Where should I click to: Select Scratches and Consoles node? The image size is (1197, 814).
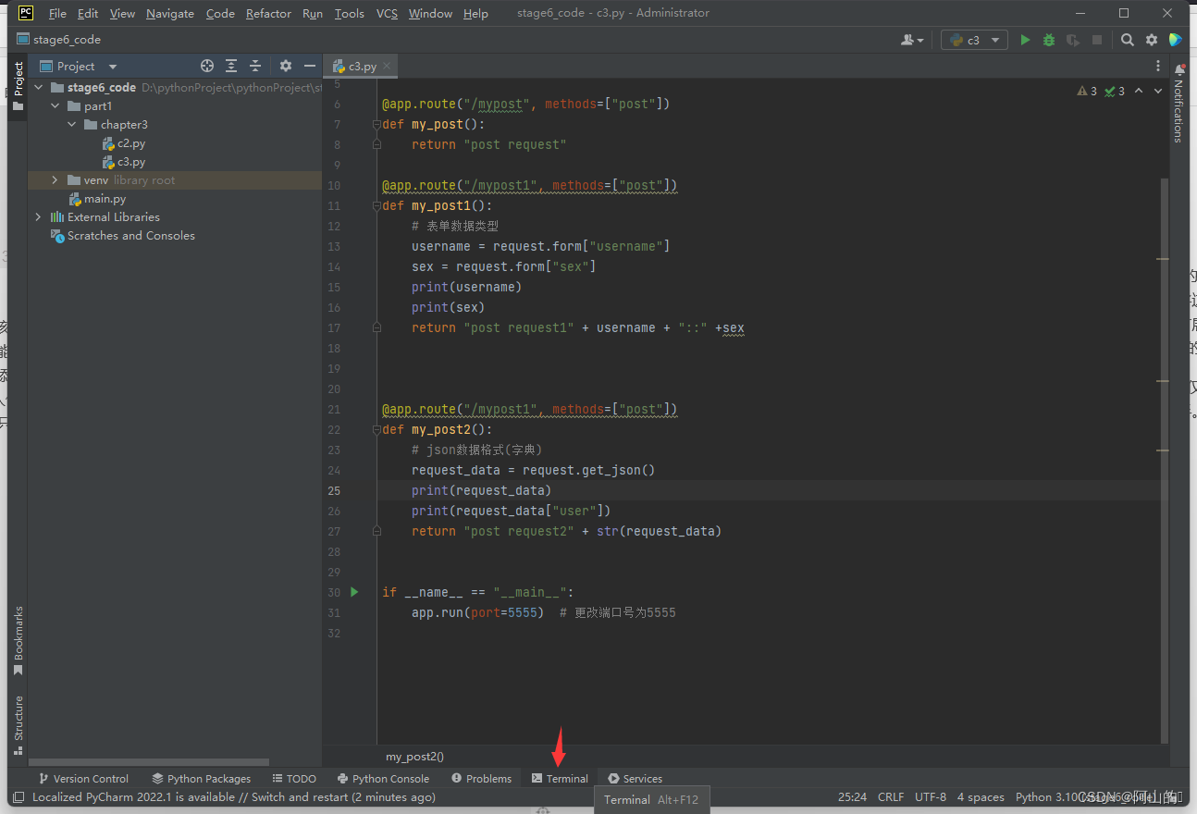pyautogui.click(x=123, y=236)
